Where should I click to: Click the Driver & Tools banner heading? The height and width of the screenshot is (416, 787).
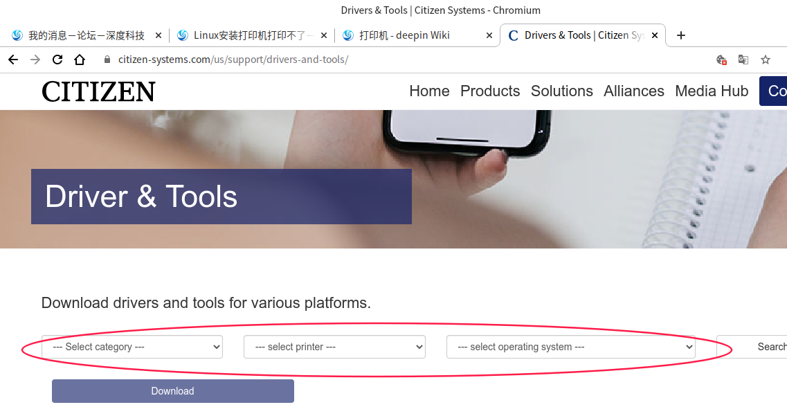pyautogui.click(x=141, y=196)
